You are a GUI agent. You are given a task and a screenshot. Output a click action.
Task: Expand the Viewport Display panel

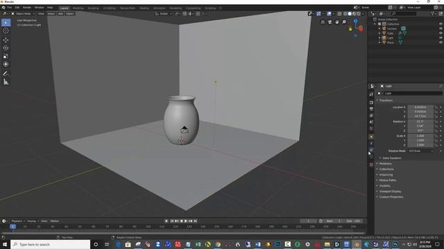point(390,192)
